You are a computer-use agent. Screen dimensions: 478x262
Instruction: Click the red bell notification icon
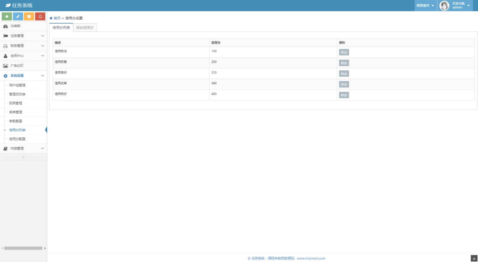[x=40, y=16]
